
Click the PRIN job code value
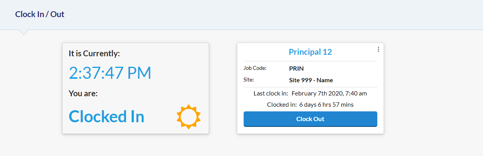(296, 68)
